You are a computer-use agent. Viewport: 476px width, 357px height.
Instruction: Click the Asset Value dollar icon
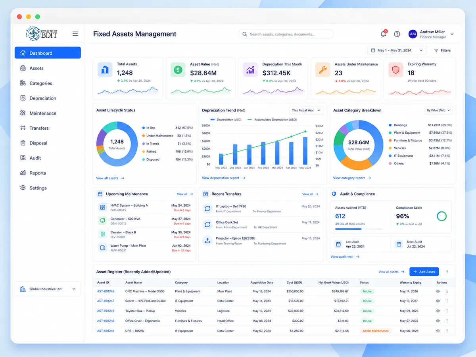178,70
